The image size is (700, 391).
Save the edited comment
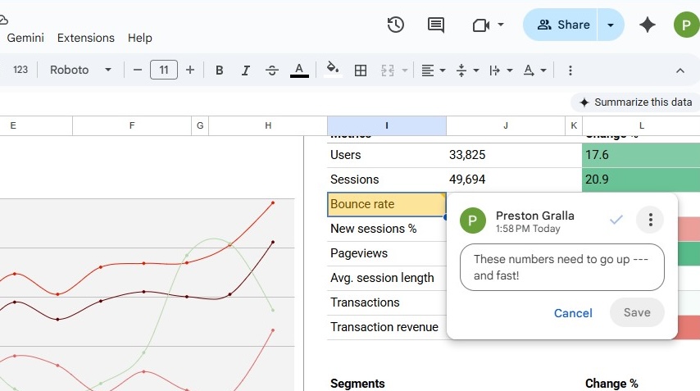pos(637,312)
